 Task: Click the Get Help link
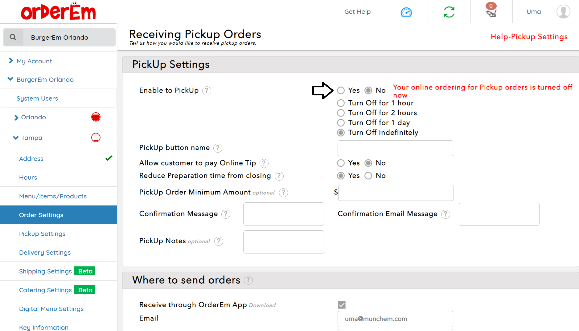pos(357,12)
